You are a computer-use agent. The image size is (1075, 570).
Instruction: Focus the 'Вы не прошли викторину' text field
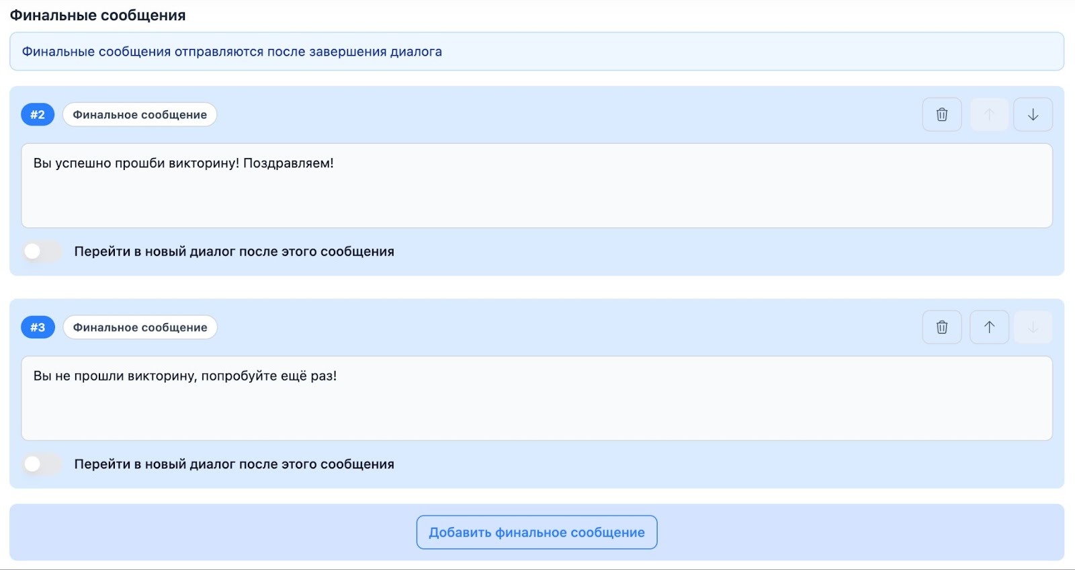pos(536,403)
